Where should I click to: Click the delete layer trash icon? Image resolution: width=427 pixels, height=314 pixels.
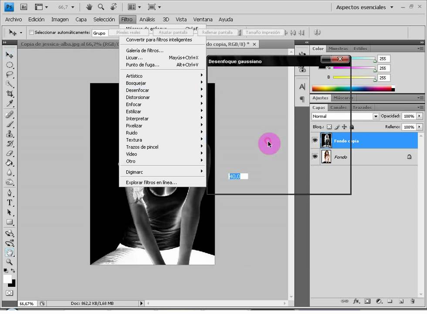pos(413,301)
